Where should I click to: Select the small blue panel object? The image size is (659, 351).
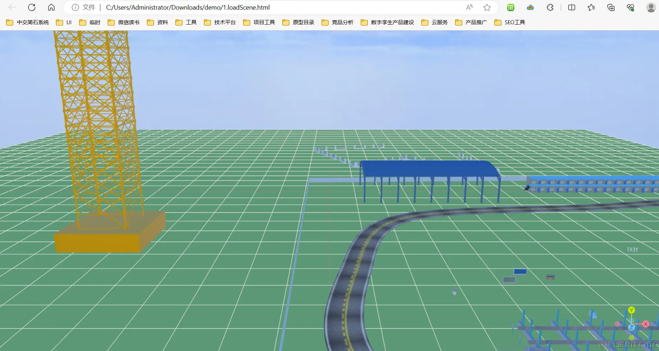[x=520, y=272]
